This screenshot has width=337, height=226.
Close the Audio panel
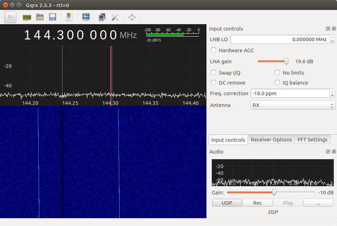pos(334,151)
